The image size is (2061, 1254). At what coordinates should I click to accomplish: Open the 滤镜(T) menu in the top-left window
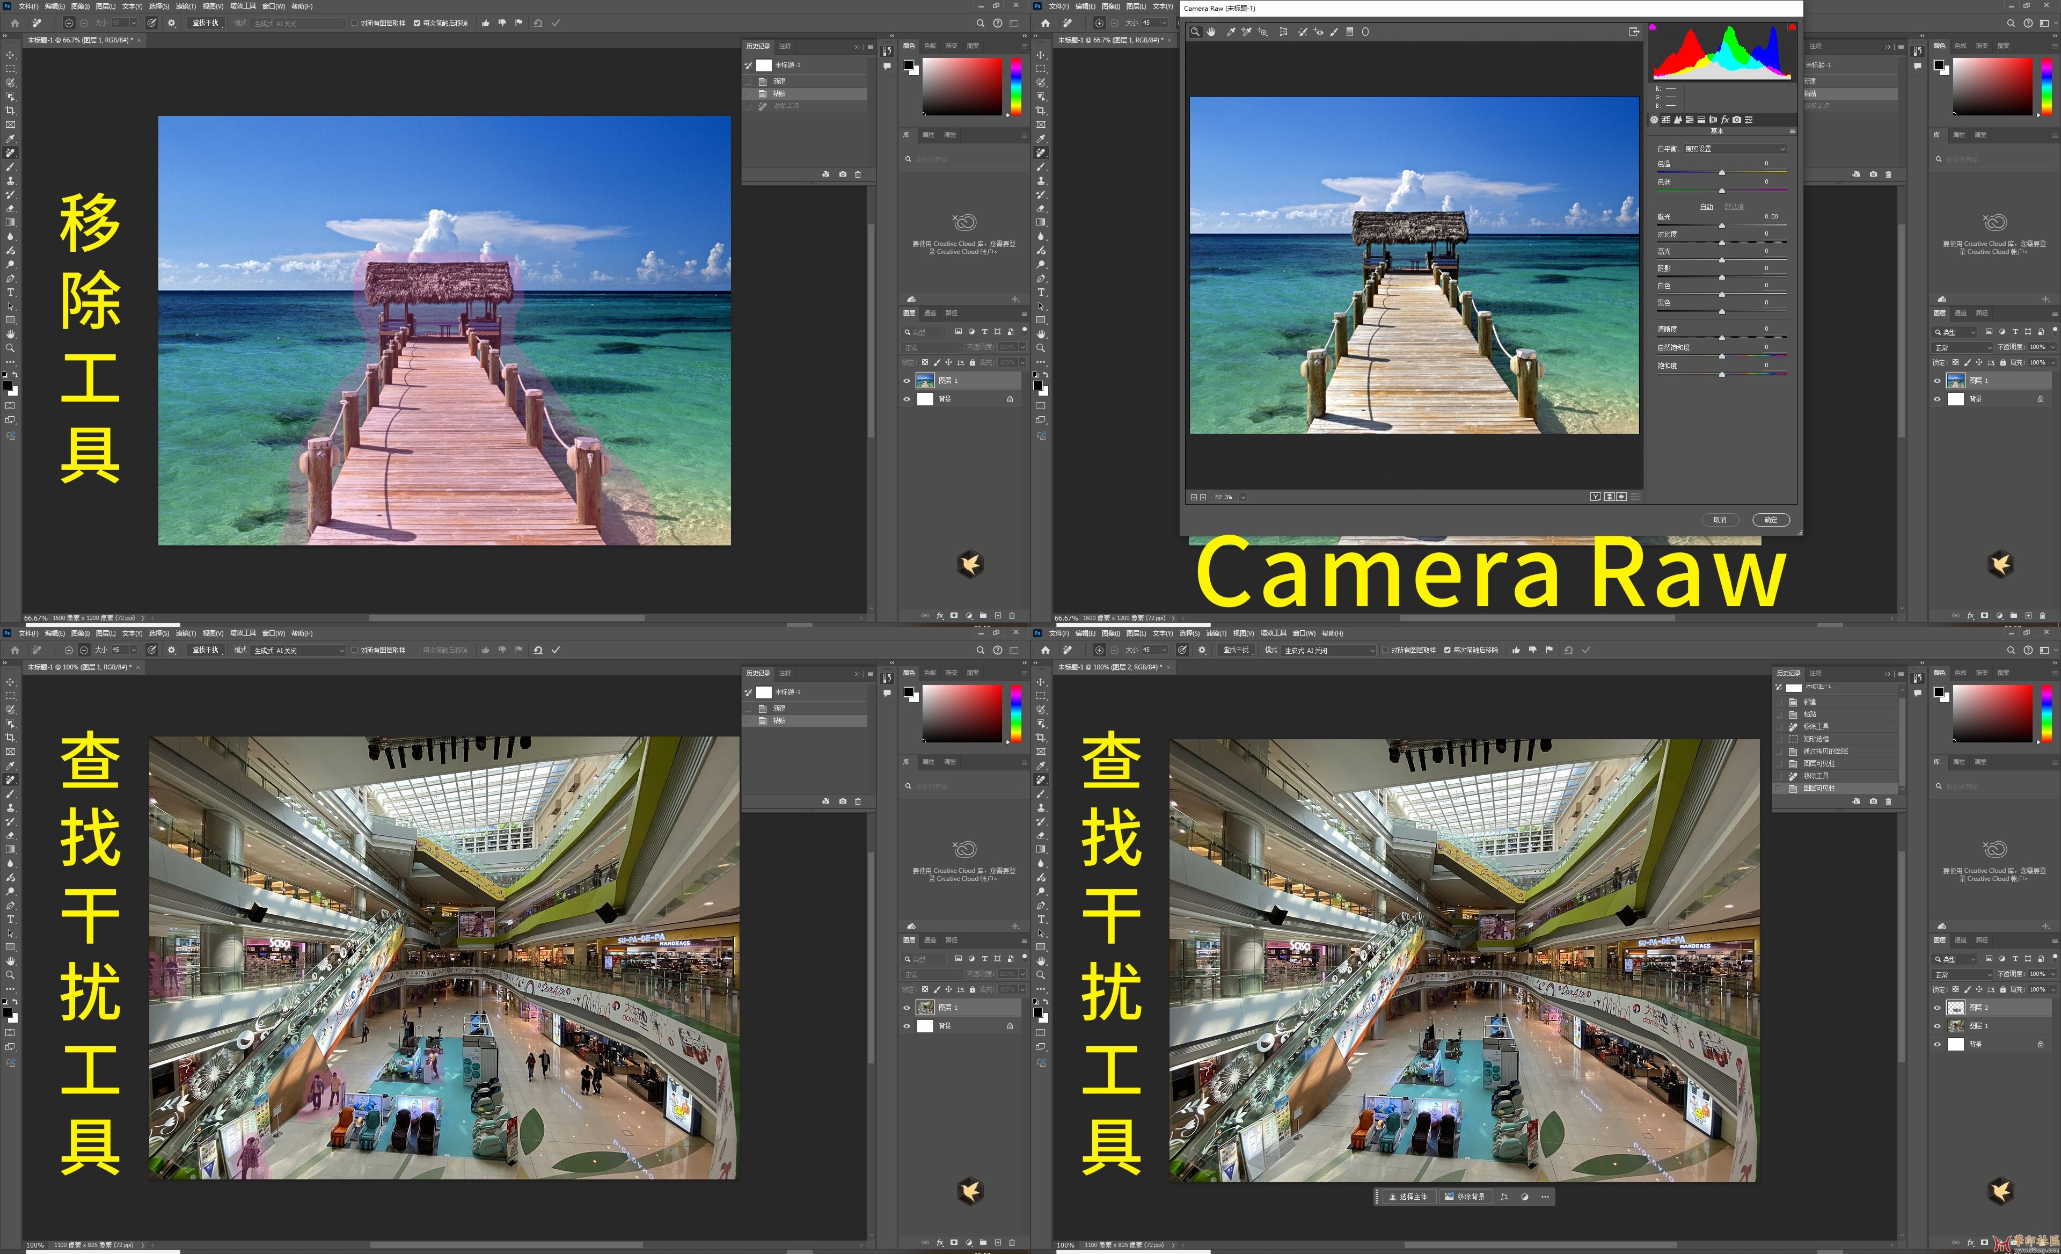click(186, 6)
